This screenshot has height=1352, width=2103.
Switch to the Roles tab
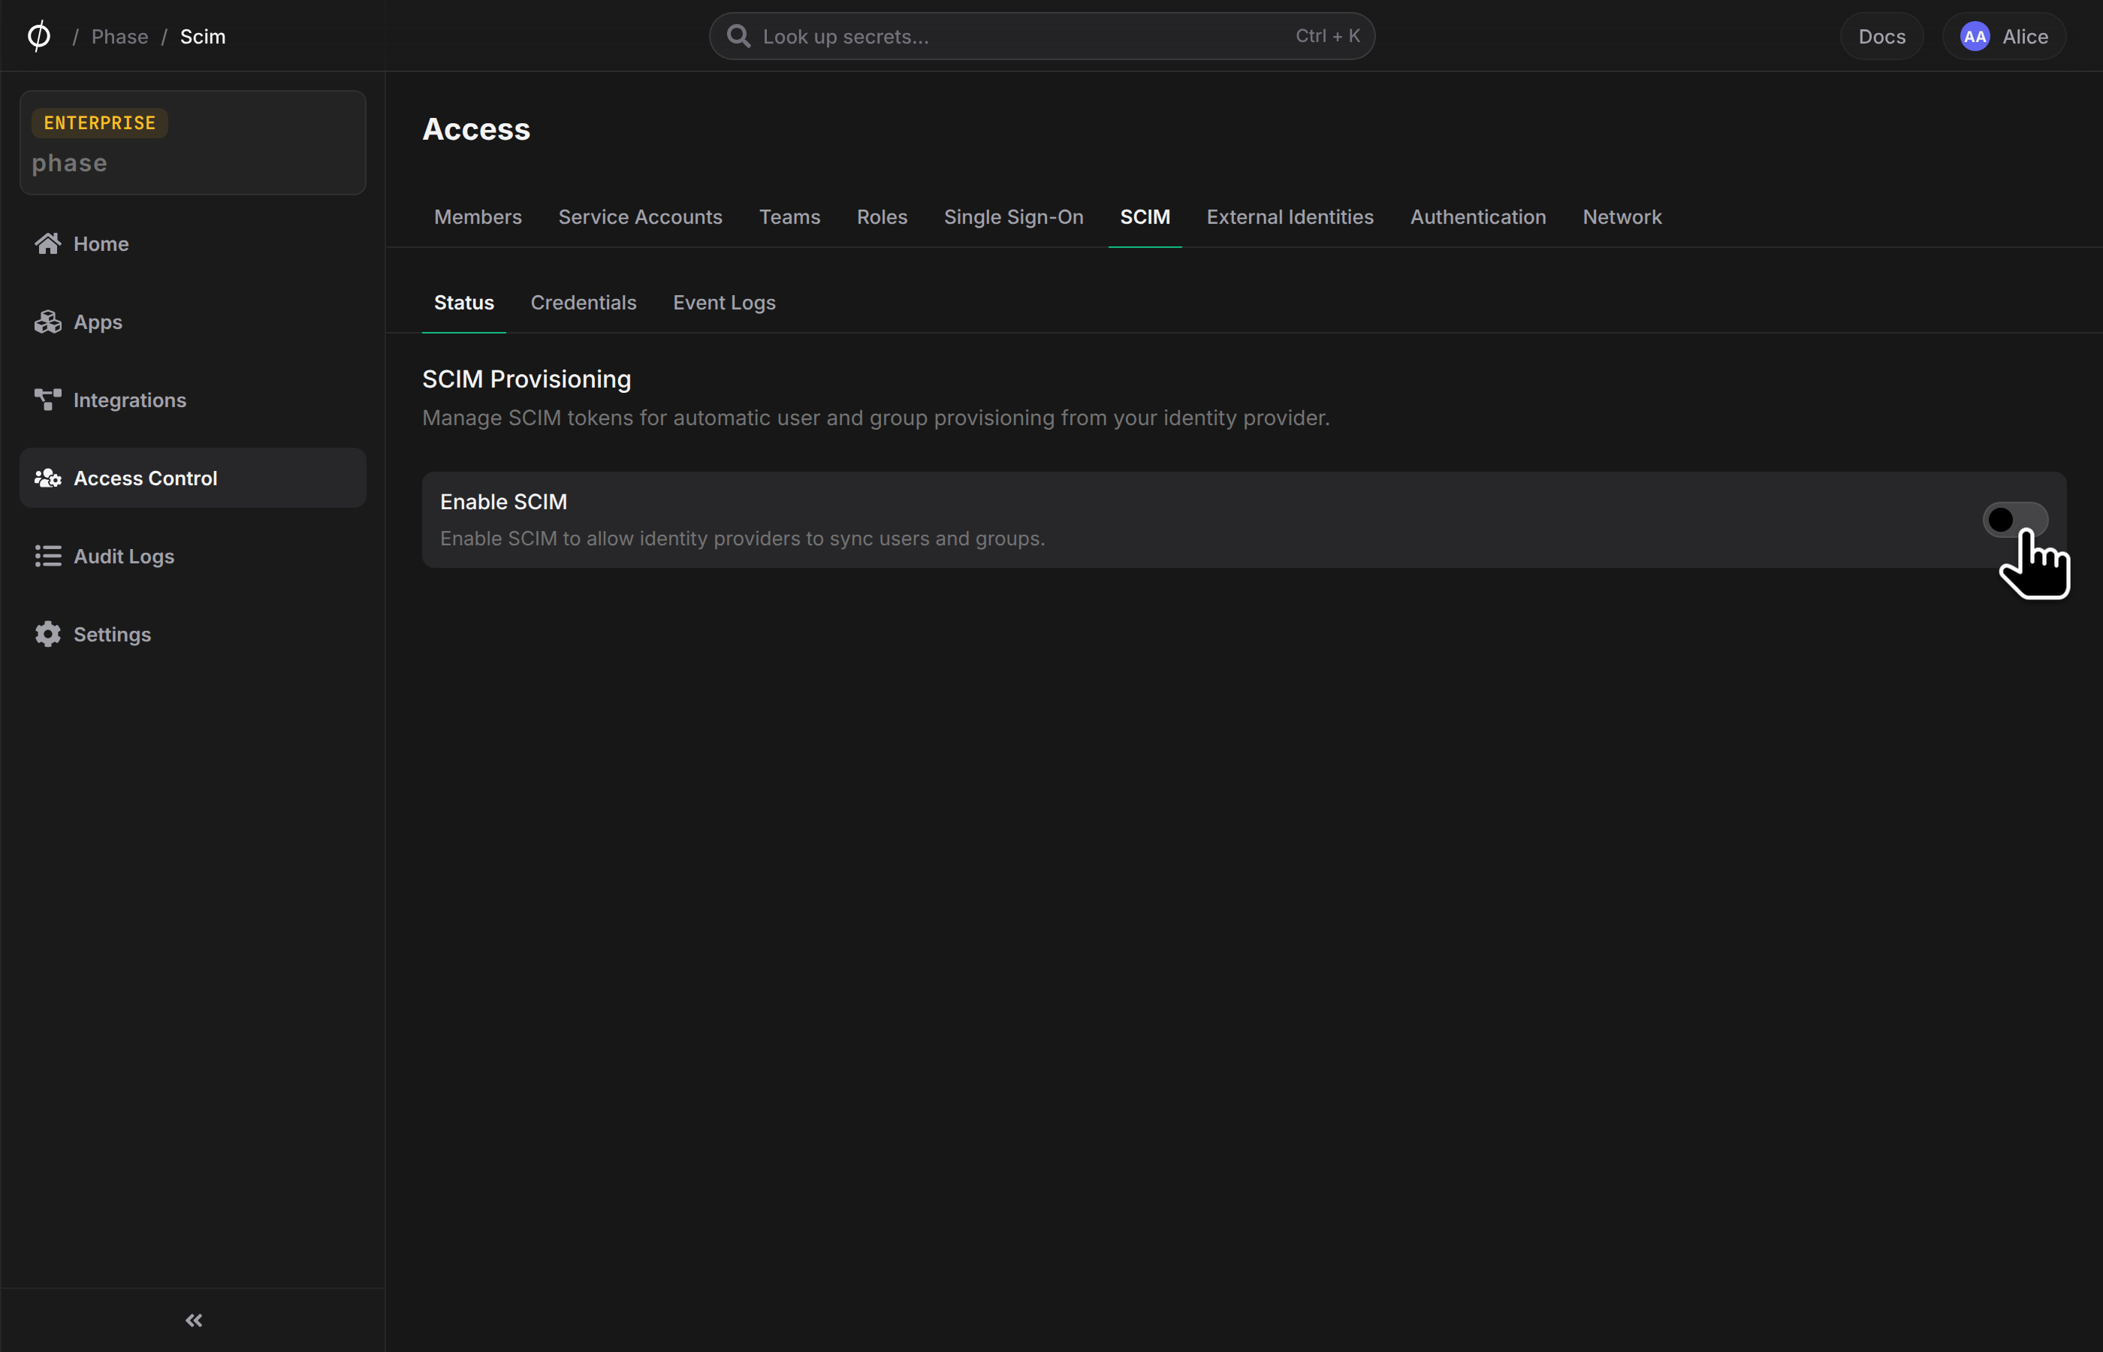coord(882,217)
